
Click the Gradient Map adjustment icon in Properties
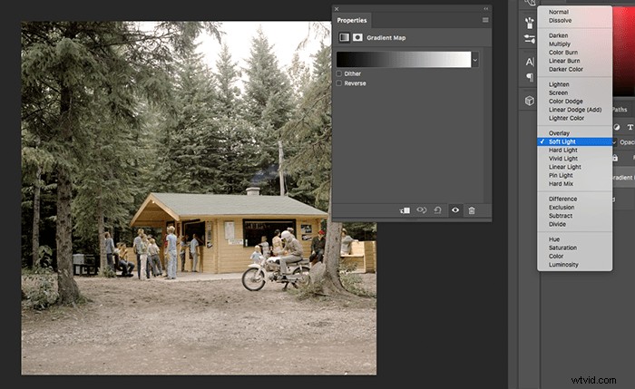tap(344, 38)
